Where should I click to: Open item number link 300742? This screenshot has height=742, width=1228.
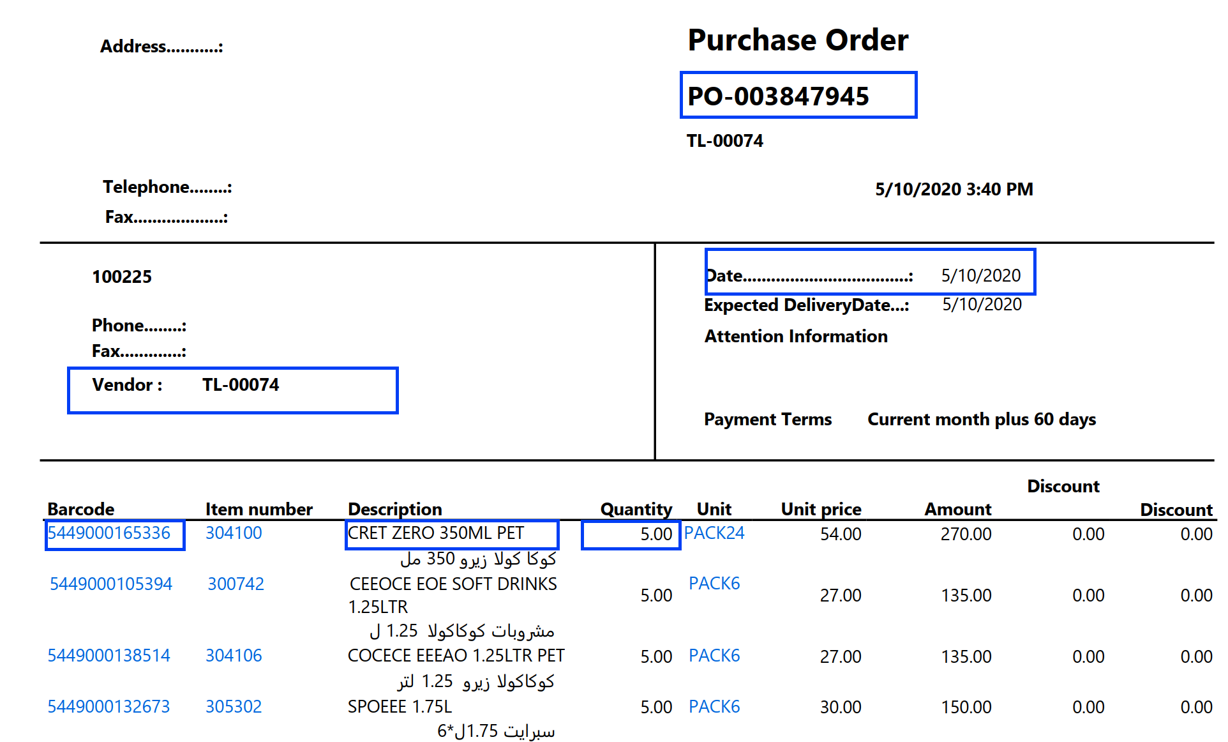pos(236,584)
